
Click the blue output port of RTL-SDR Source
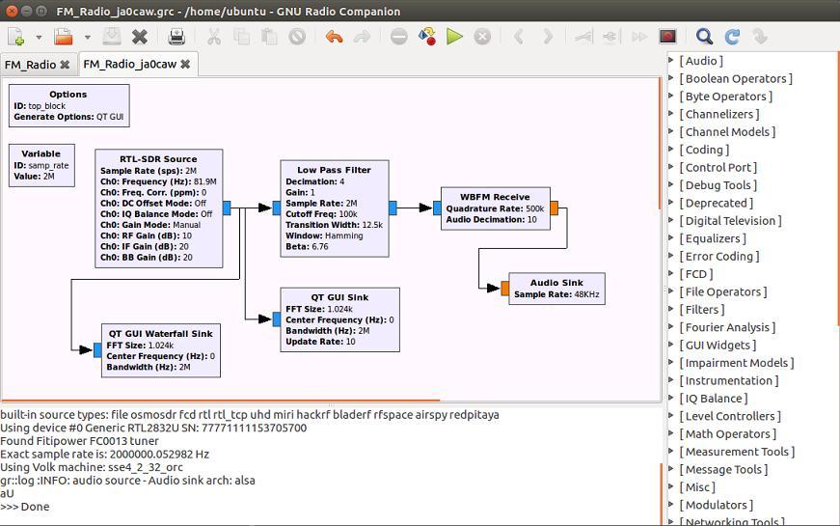pyautogui.click(x=227, y=208)
